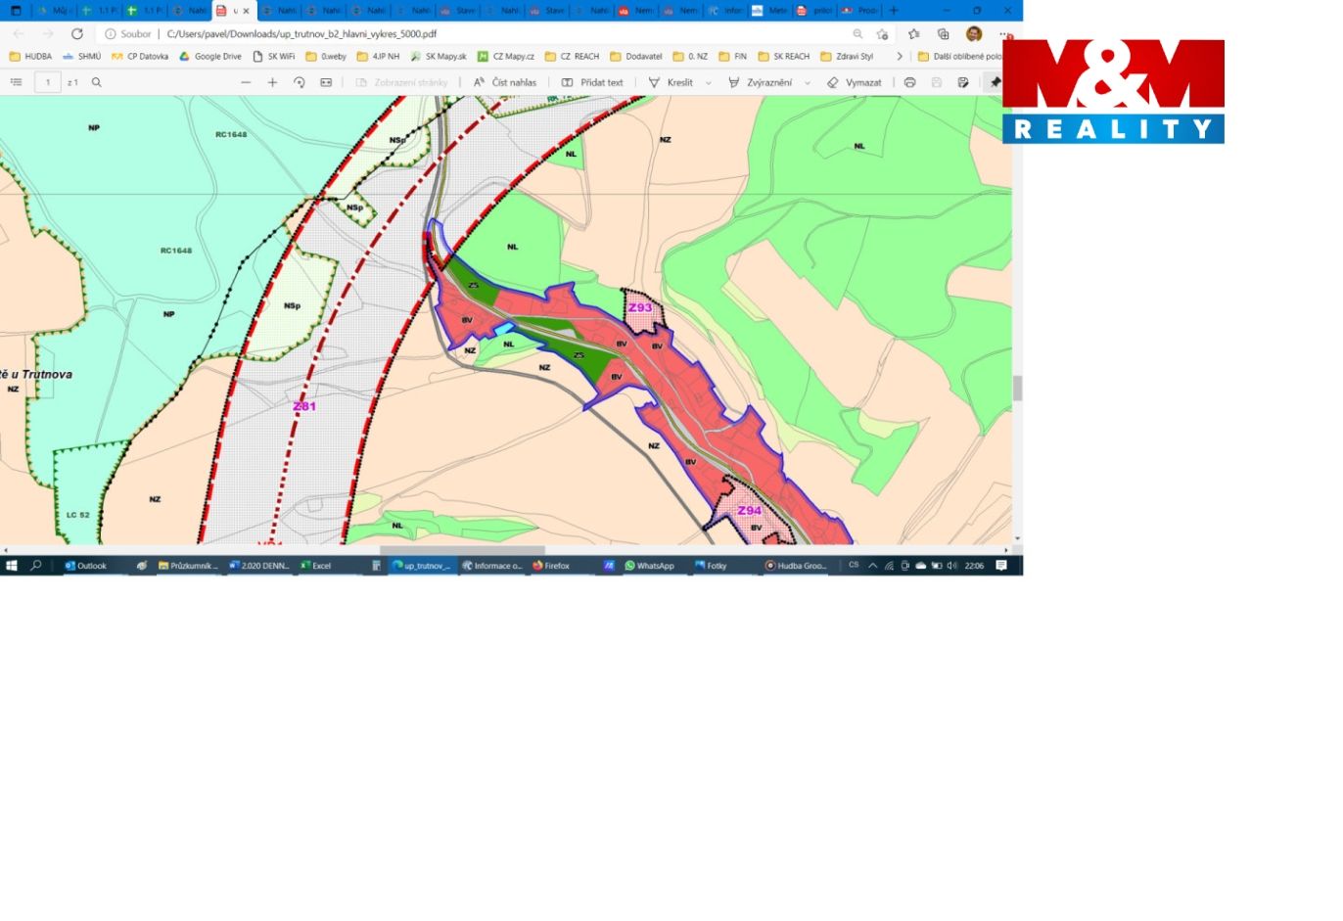Print the PDF with printer icon
The image size is (1343, 921).
coord(909,82)
